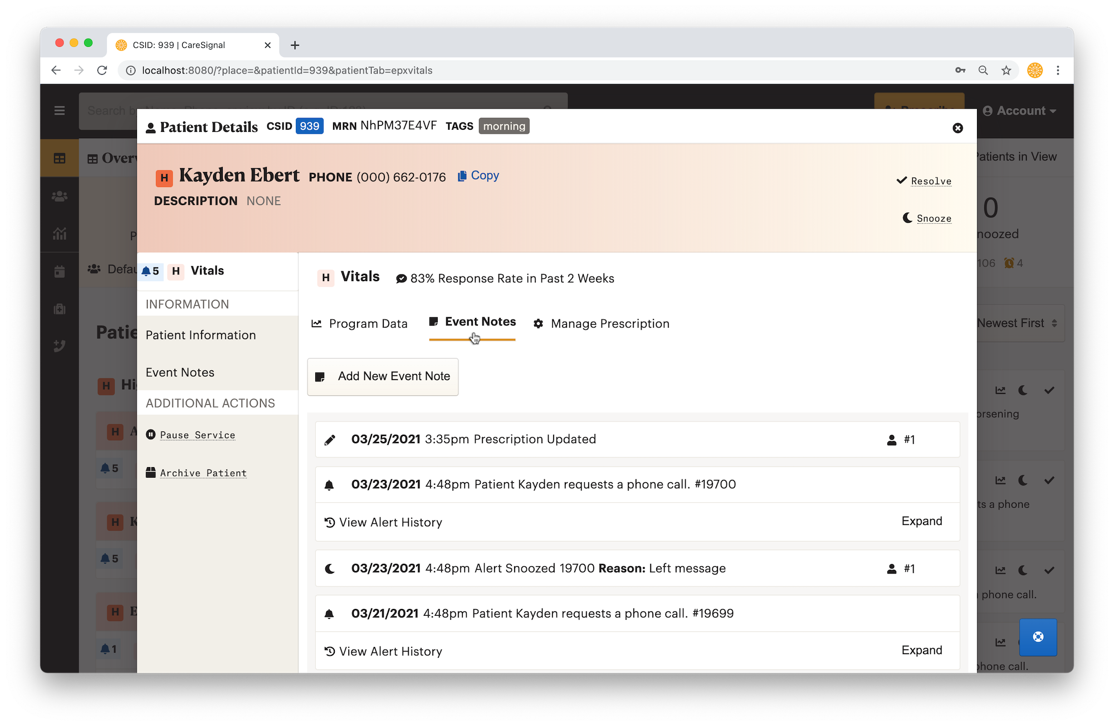1114x726 pixels.
Task: View Alert History for #19700
Action: [x=383, y=522]
